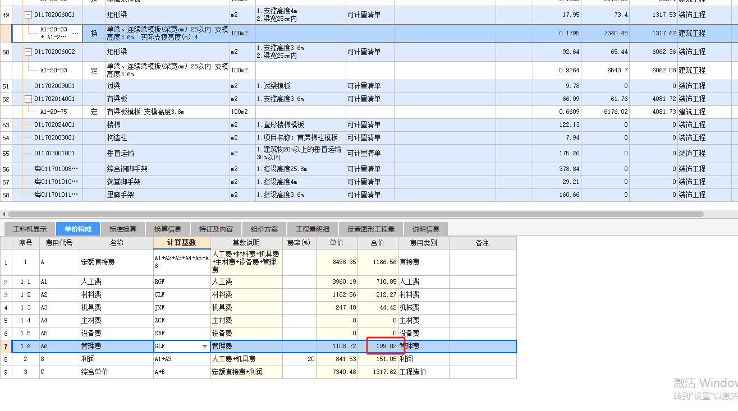Click the 计算基数 column header
This screenshot has height=411, width=738.
(x=182, y=243)
